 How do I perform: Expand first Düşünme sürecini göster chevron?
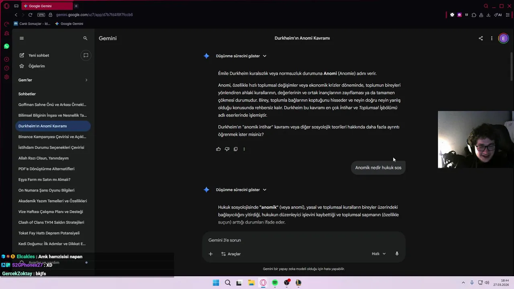265,56
